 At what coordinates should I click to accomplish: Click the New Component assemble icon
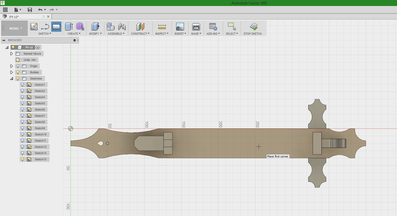[111, 26]
